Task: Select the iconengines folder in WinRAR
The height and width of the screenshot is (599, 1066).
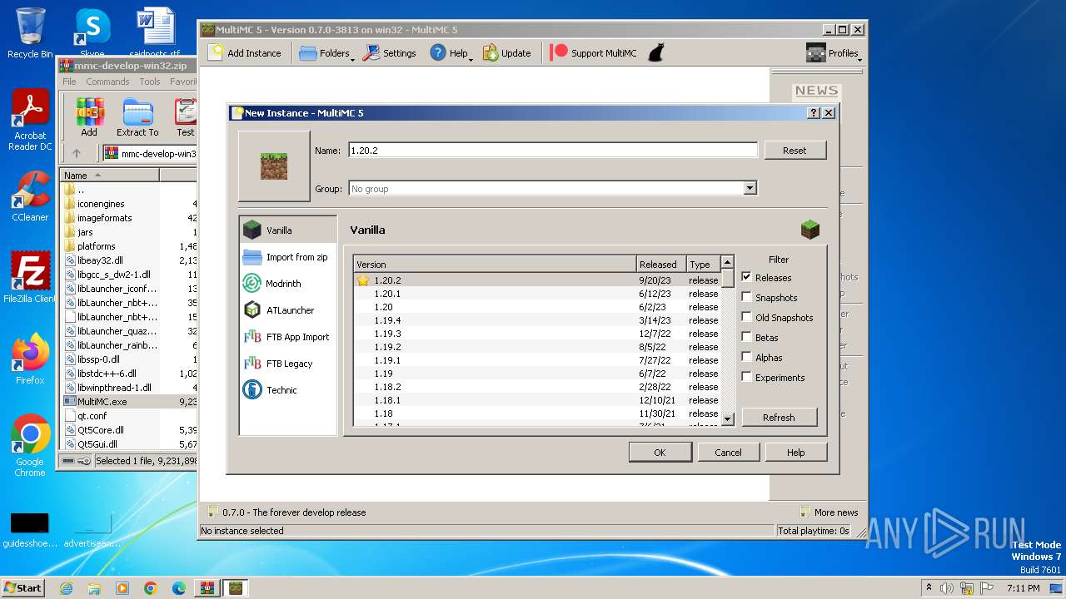Action: (101, 204)
